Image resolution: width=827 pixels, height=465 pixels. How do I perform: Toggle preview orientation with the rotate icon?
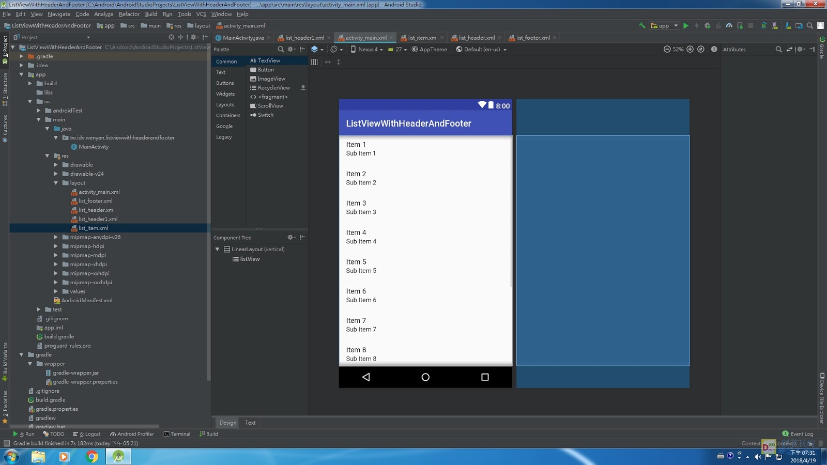pos(334,50)
